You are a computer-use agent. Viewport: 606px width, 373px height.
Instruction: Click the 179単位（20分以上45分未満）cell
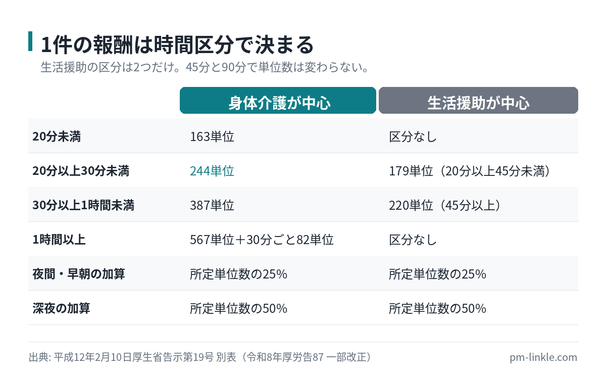coord(472,171)
